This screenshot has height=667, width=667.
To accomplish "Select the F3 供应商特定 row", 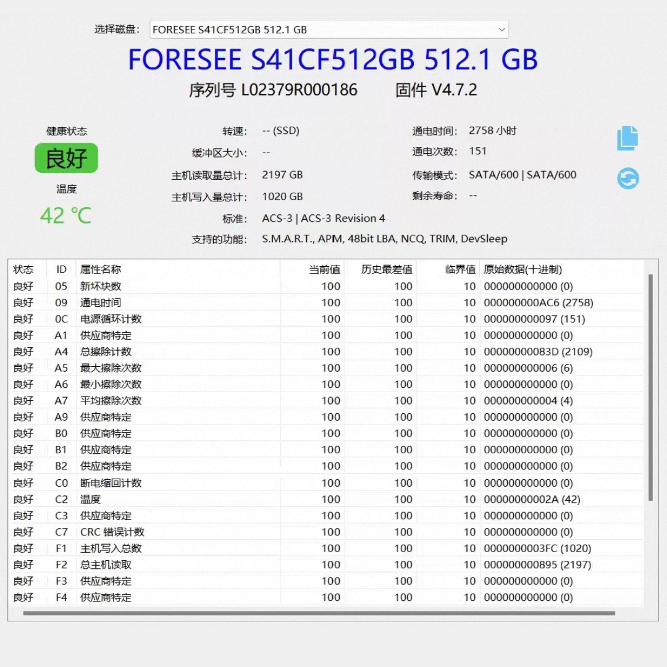I will pos(326,581).
